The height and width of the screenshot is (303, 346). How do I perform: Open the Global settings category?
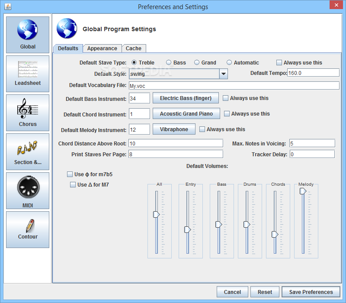pos(28,35)
